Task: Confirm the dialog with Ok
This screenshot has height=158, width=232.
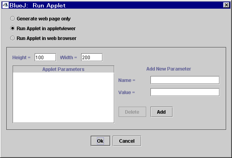Action: point(100,141)
